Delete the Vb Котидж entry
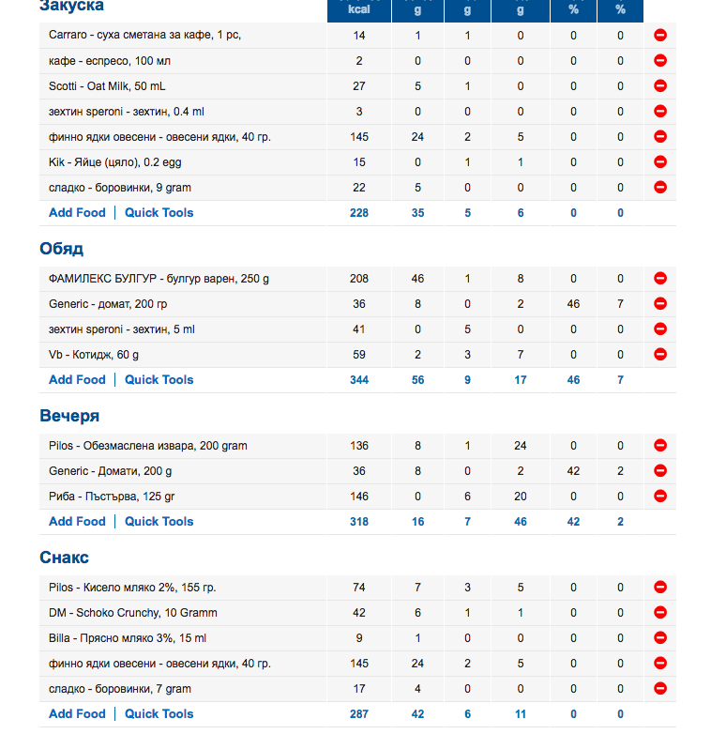 click(659, 355)
